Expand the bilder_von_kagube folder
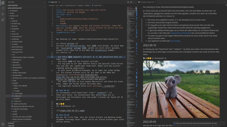Screen dimensions: 227x127 pyautogui.click(x=20, y=86)
